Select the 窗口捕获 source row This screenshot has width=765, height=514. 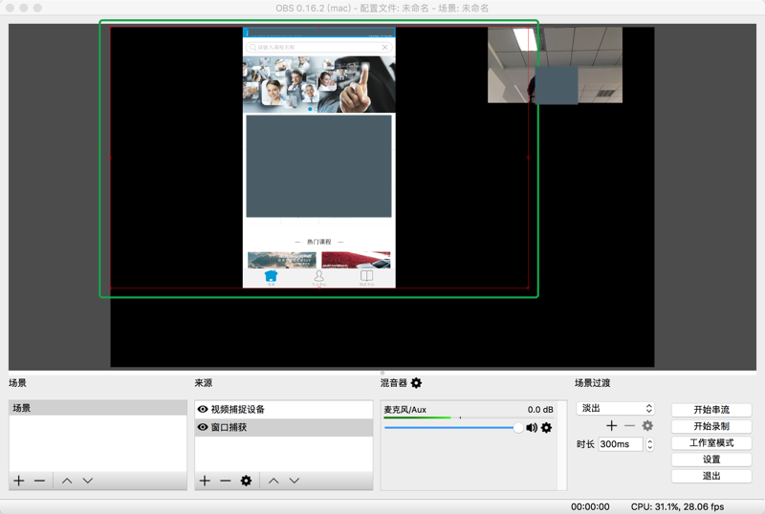(x=284, y=427)
